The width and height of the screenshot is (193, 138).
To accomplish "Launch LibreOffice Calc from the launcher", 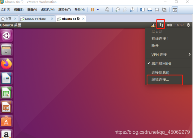I will point(6,93).
